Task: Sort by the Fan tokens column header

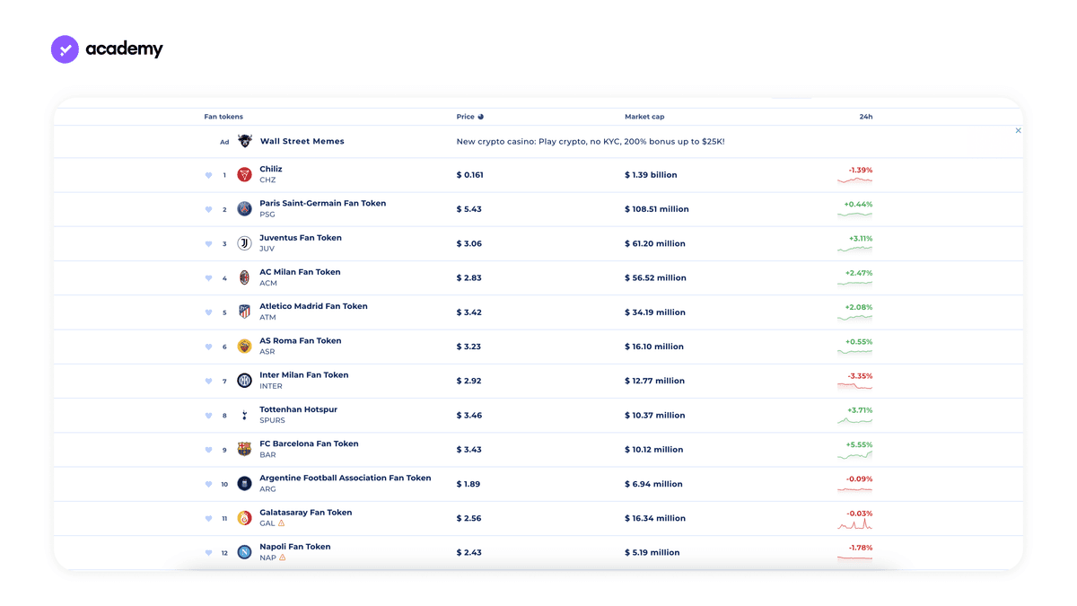Action: coord(223,117)
